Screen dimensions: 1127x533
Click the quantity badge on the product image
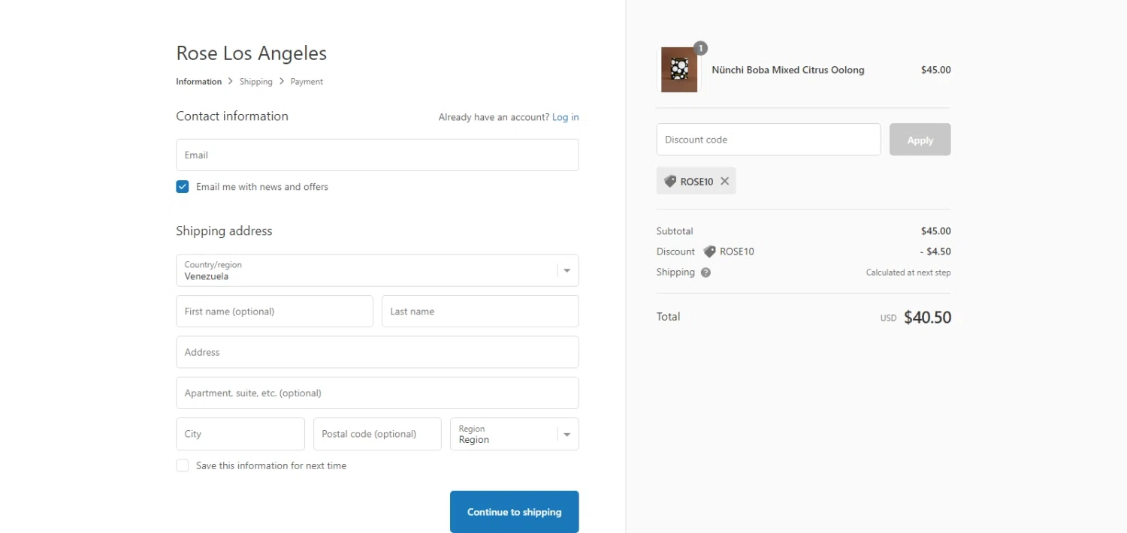point(700,48)
